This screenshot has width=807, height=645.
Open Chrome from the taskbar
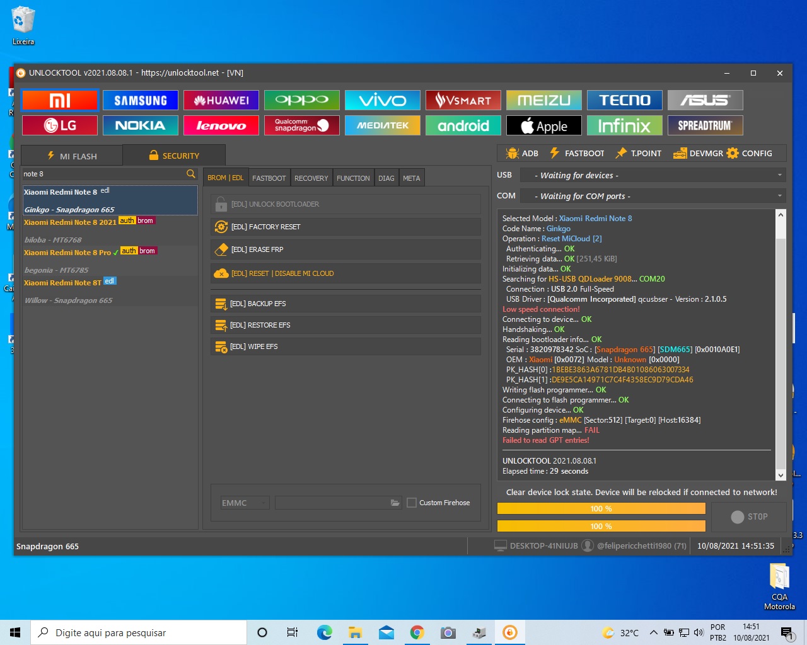click(417, 632)
